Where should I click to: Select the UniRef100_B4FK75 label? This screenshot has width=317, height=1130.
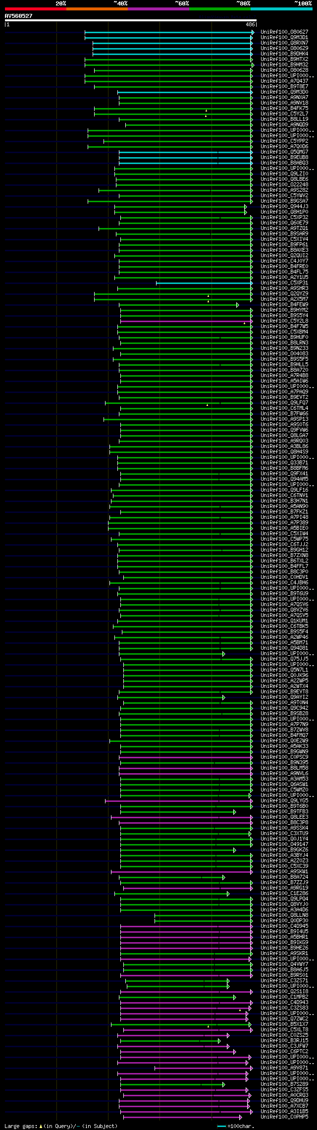pos(284,109)
